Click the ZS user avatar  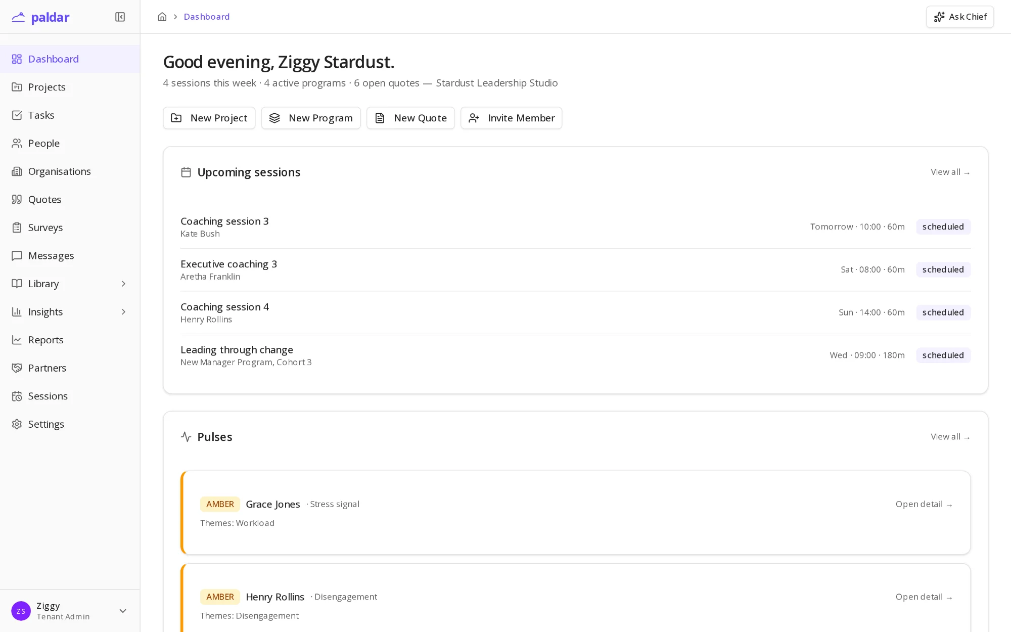click(x=21, y=611)
